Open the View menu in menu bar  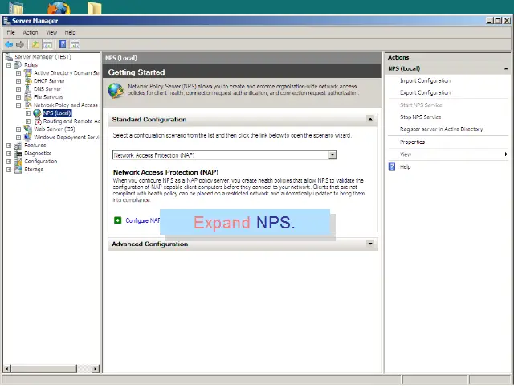click(x=51, y=32)
